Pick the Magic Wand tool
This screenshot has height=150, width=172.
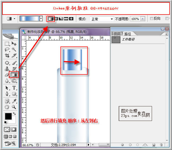click(x=14, y=50)
